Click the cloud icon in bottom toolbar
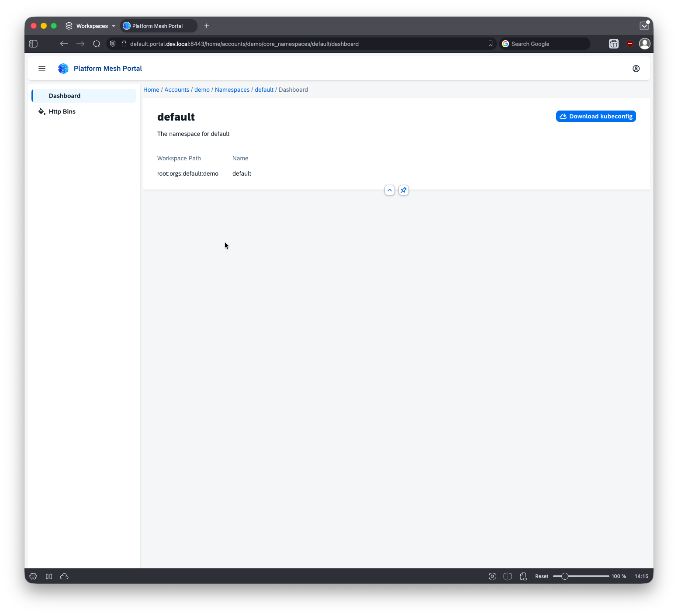The image size is (678, 616). (64, 576)
